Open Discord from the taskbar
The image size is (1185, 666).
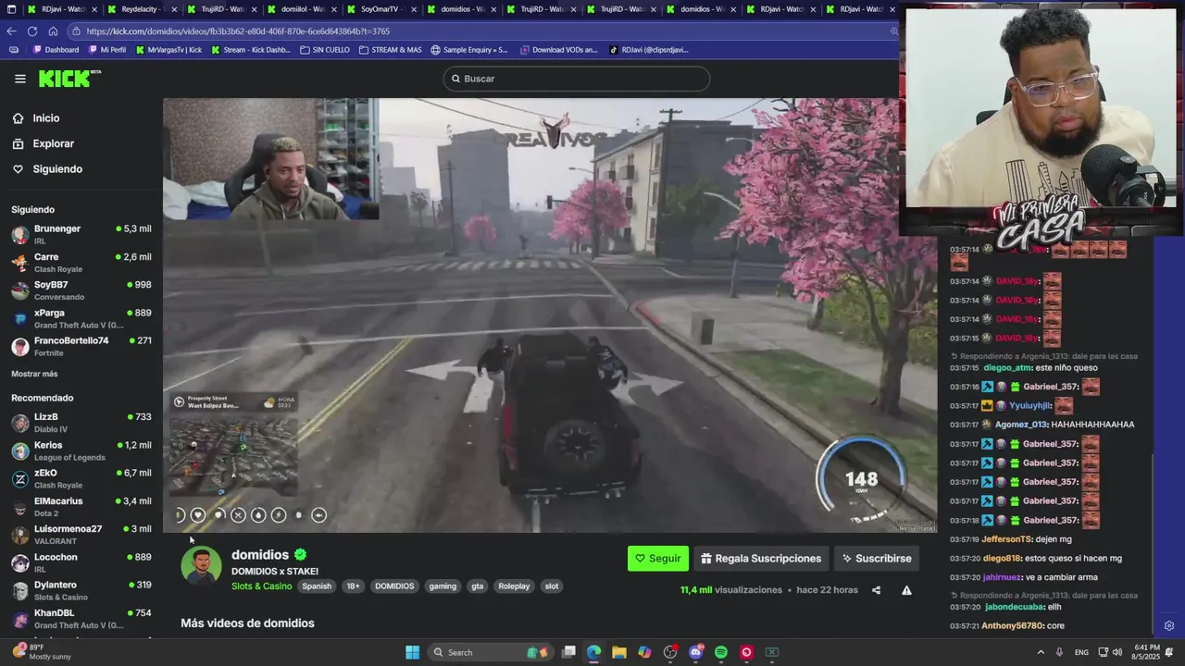[x=695, y=652]
